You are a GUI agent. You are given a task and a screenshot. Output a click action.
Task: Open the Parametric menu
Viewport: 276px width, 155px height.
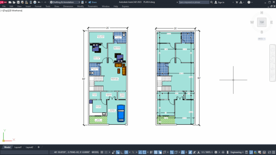(x=93, y=6)
